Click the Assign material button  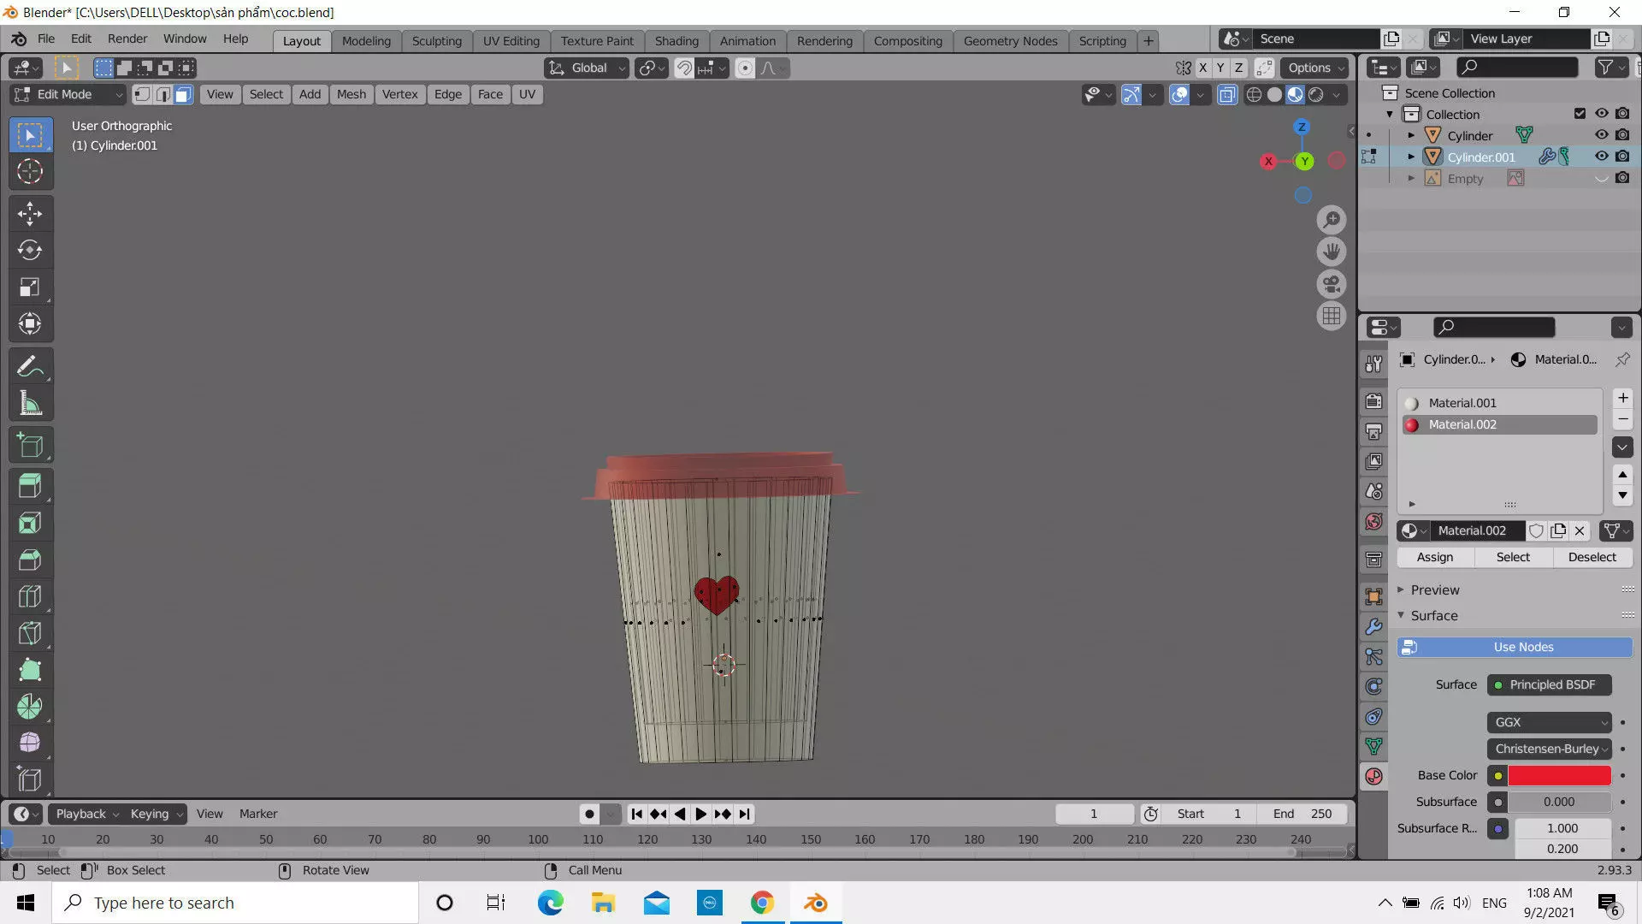(1434, 557)
